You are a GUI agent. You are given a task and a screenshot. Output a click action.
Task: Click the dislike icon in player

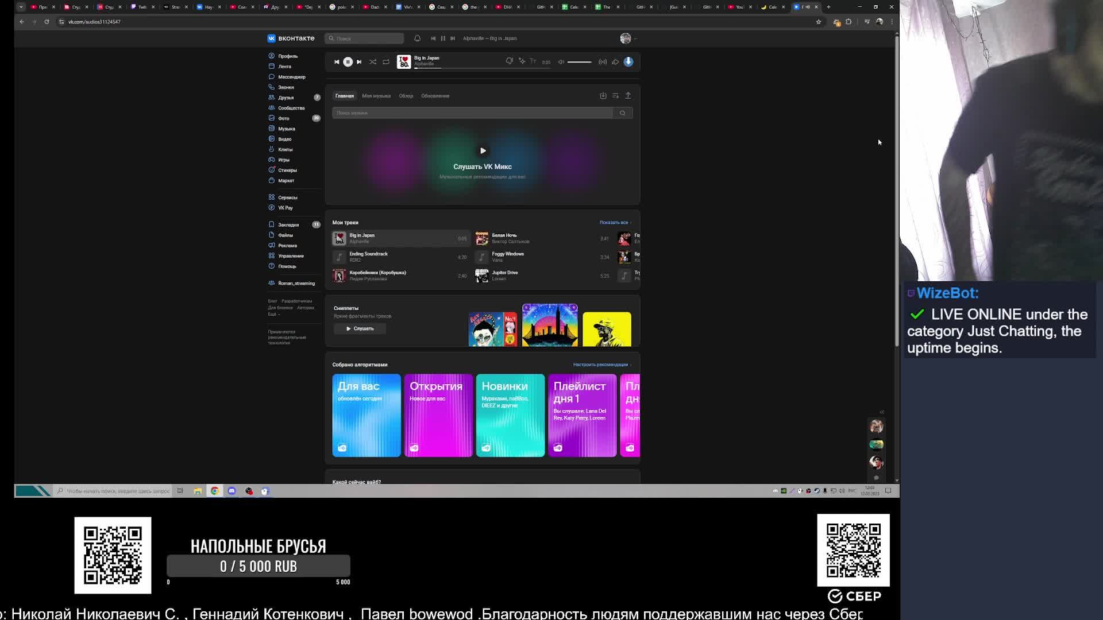coord(509,61)
